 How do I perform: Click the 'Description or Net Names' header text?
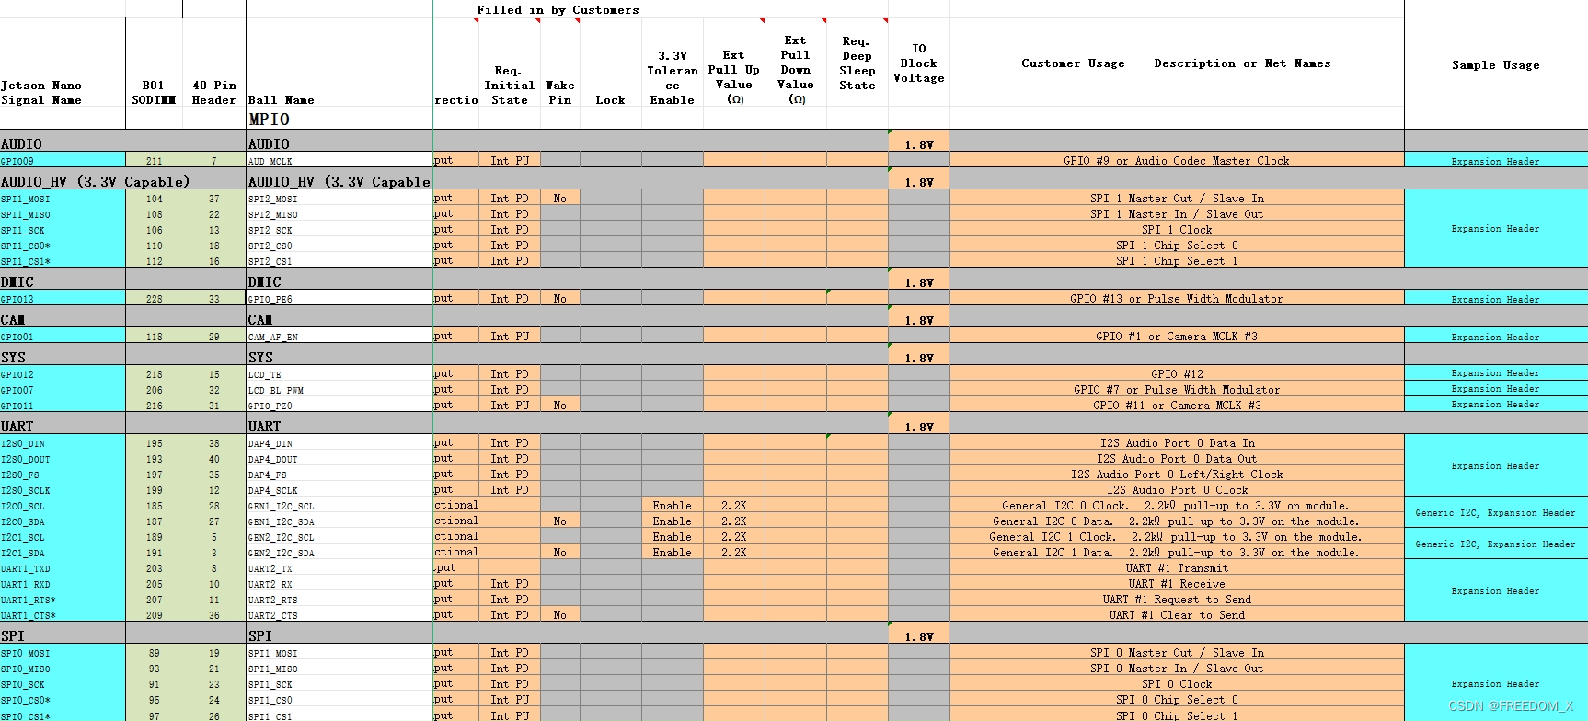pyautogui.click(x=1242, y=63)
